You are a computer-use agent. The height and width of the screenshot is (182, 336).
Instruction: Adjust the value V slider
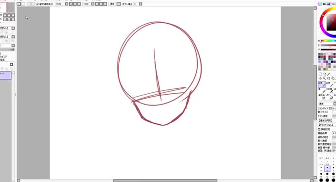[x=328, y=50]
